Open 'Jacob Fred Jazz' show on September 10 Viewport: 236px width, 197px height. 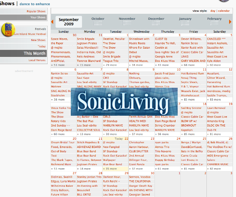(165, 74)
